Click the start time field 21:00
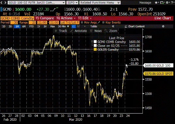This screenshot has height=124, width=175. (x=42, y=22)
